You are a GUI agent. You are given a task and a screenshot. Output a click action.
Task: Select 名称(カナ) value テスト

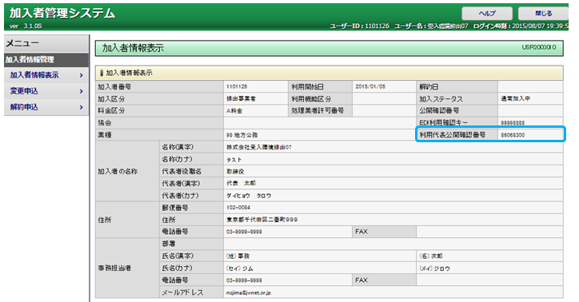click(234, 160)
